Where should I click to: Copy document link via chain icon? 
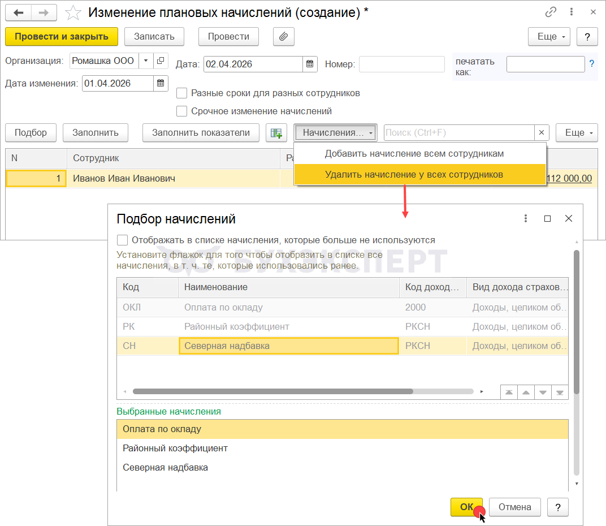pos(551,12)
